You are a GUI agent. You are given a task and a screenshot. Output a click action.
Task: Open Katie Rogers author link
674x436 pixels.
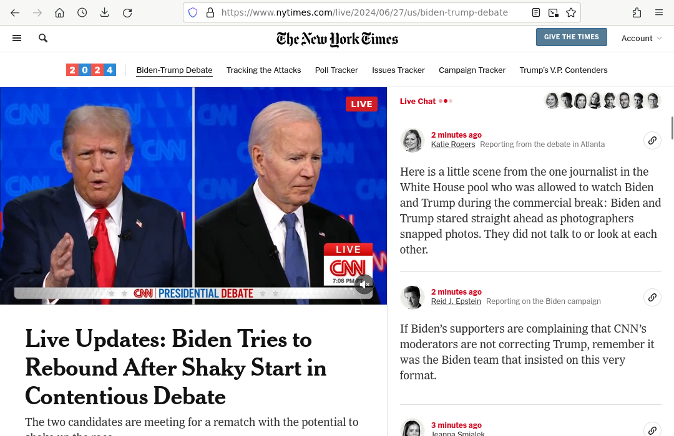pyautogui.click(x=453, y=144)
